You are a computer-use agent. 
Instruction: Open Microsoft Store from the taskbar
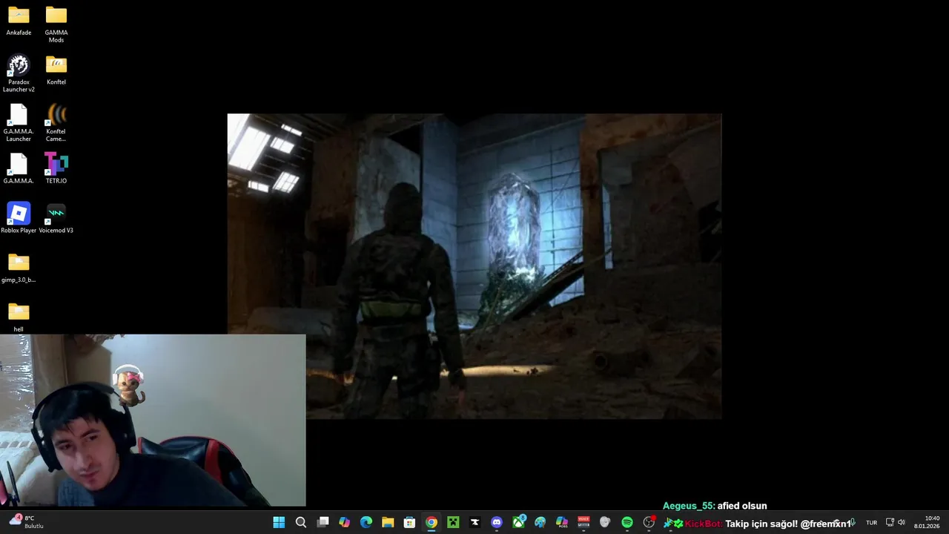(x=409, y=522)
